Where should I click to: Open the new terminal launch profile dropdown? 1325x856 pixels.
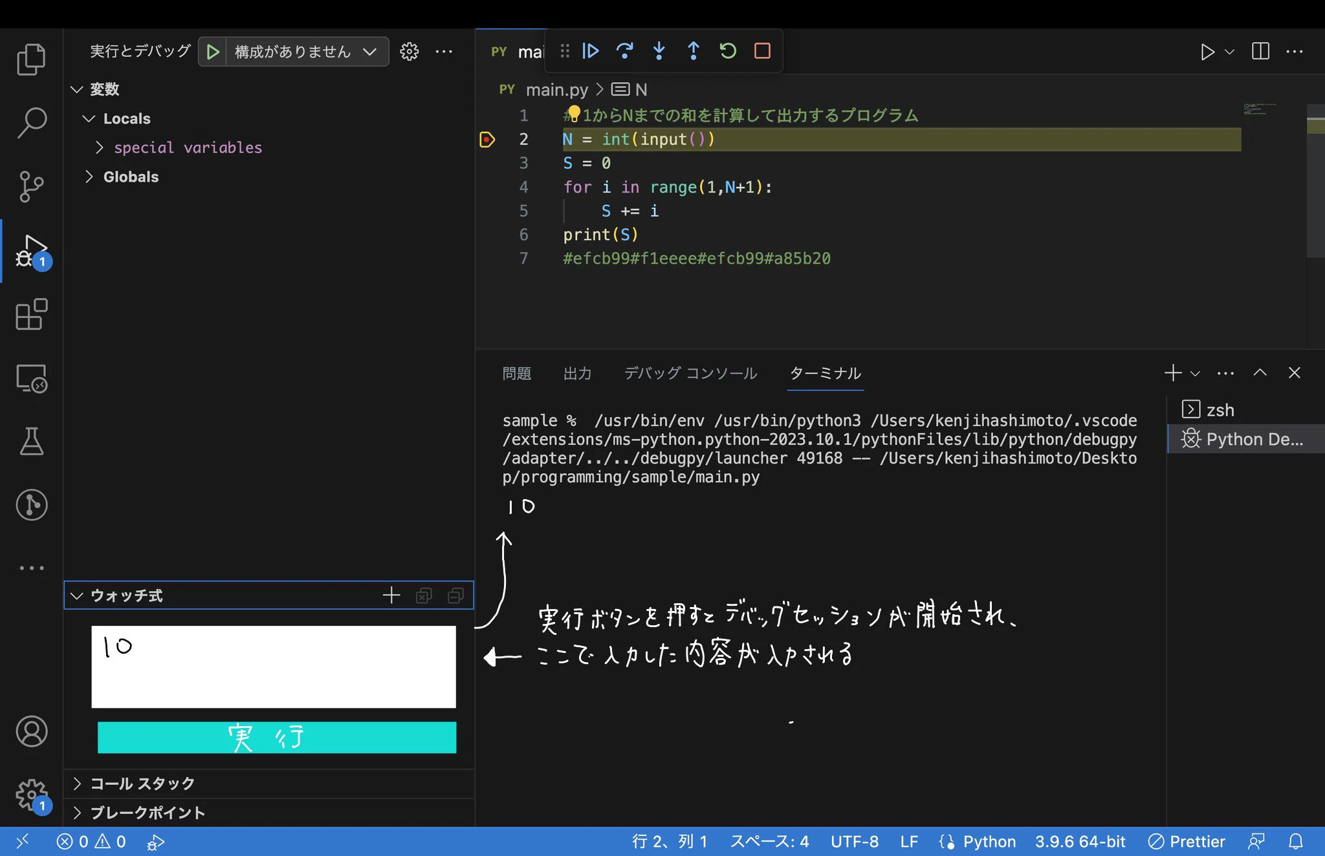(1195, 373)
